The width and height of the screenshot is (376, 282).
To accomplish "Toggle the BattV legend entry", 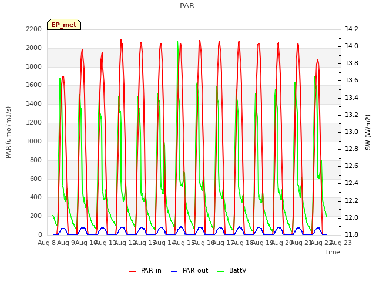I will (x=231, y=270).
